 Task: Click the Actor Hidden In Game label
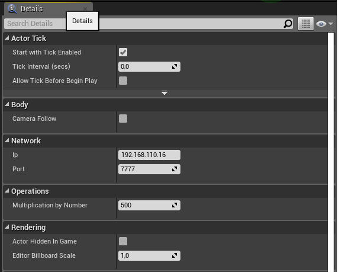pyautogui.click(x=44, y=241)
